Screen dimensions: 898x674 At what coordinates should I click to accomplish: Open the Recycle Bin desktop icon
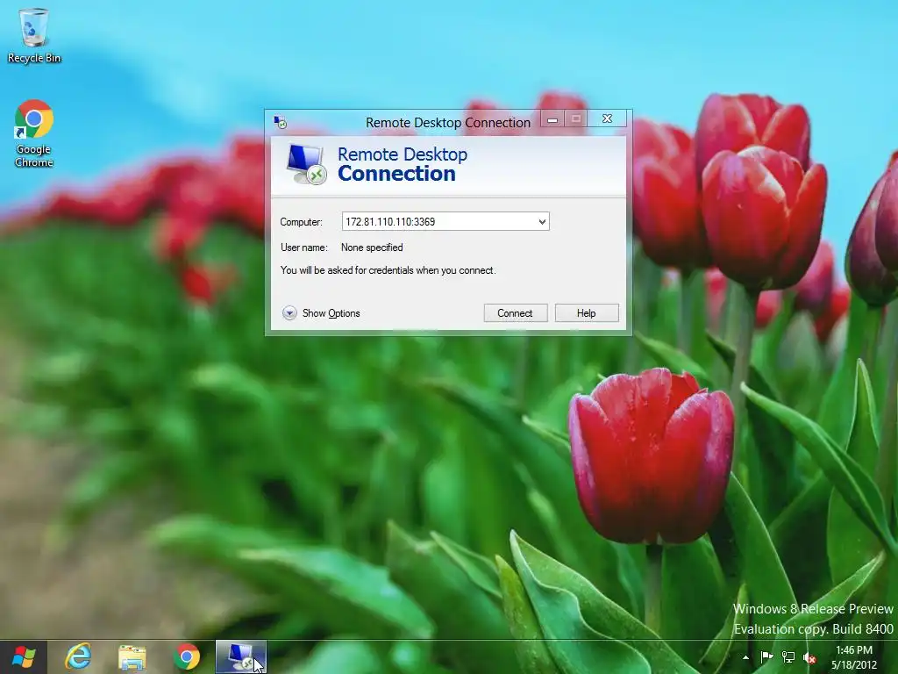click(x=34, y=35)
